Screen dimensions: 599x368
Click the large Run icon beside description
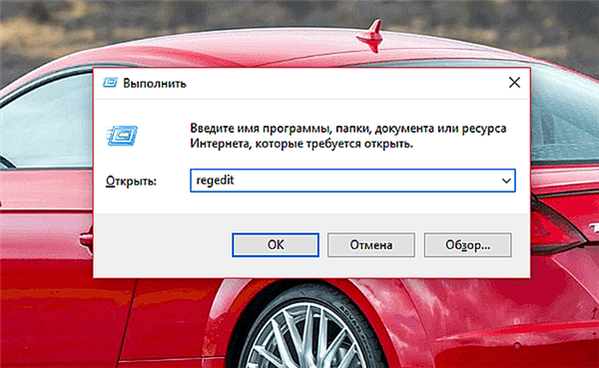122,136
